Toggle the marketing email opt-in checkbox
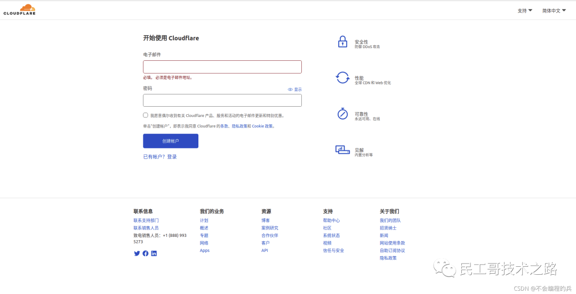This screenshot has width=576, height=294. [x=146, y=115]
